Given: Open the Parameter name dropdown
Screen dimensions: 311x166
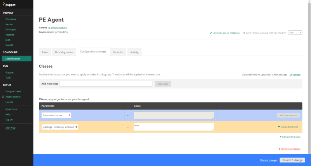Looking at the screenshot, I should click(x=56, y=115).
